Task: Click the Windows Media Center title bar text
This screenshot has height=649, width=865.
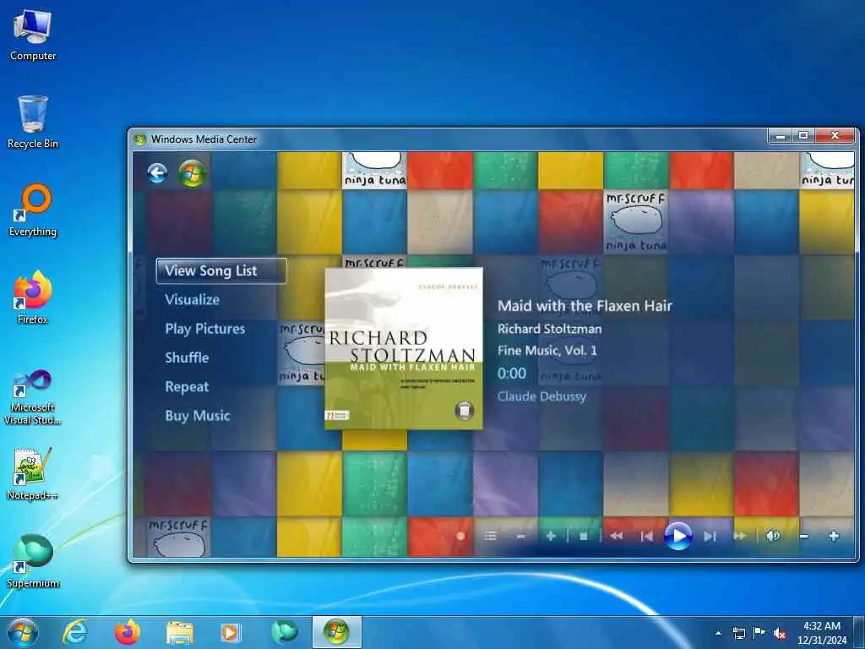Action: pos(204,139)
